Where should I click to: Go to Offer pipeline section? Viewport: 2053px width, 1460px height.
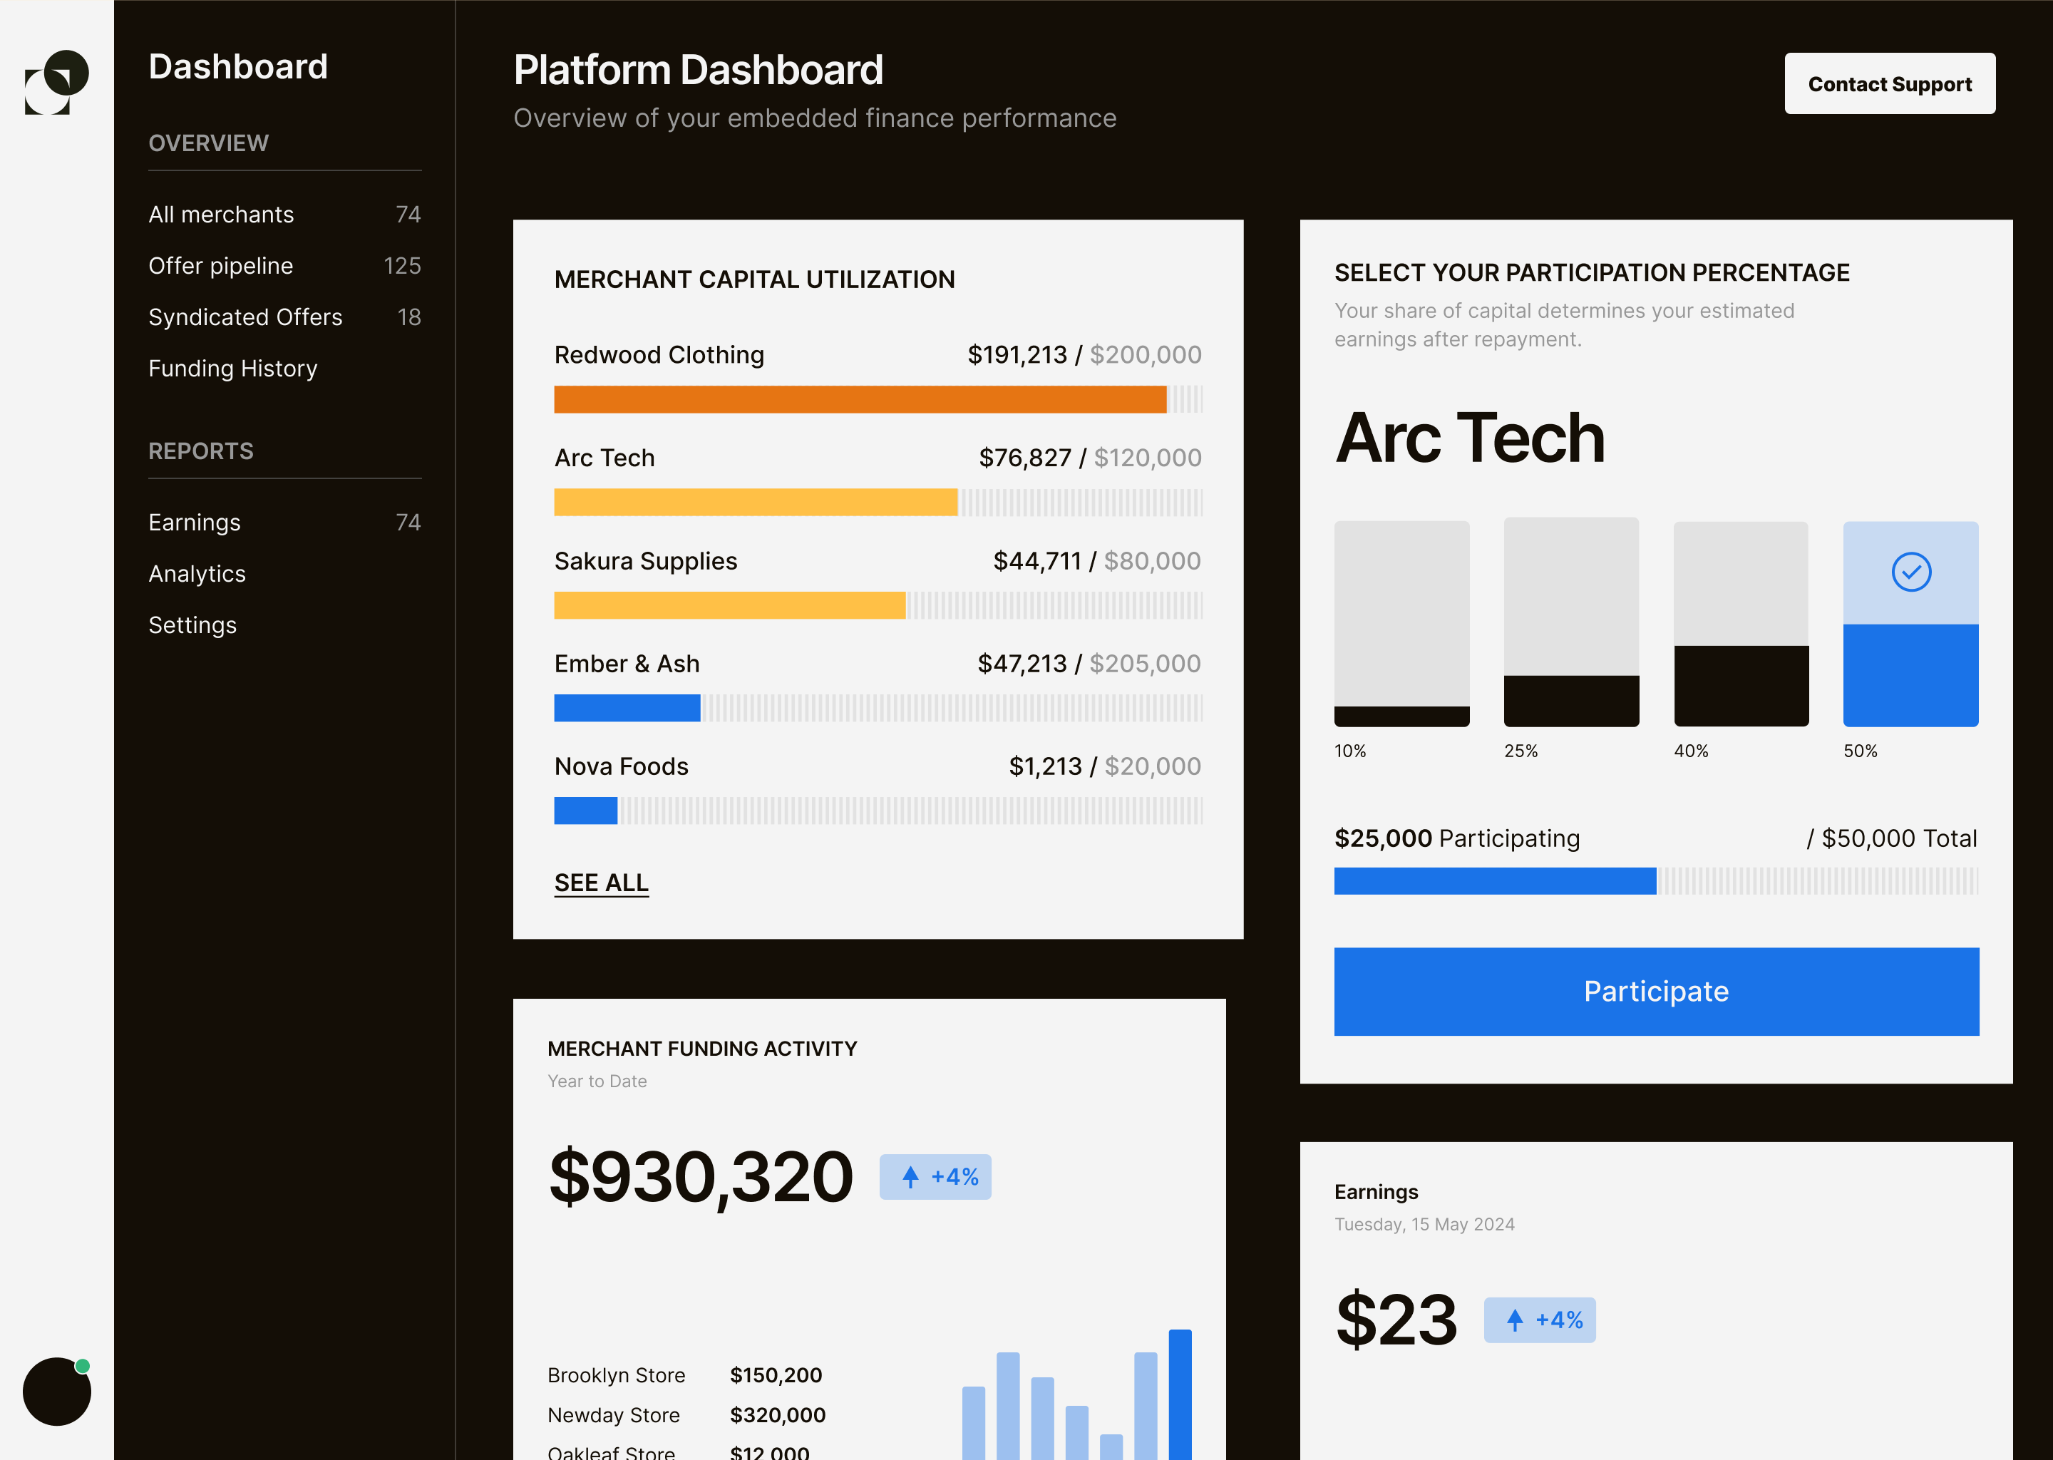click(x=220, y=265)
